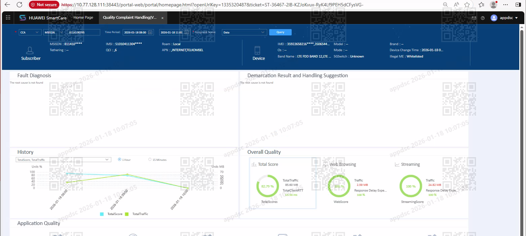Screen dimensions: 526x236
Task: Select the Device phone icon
Action: click(x=257, y=50)
